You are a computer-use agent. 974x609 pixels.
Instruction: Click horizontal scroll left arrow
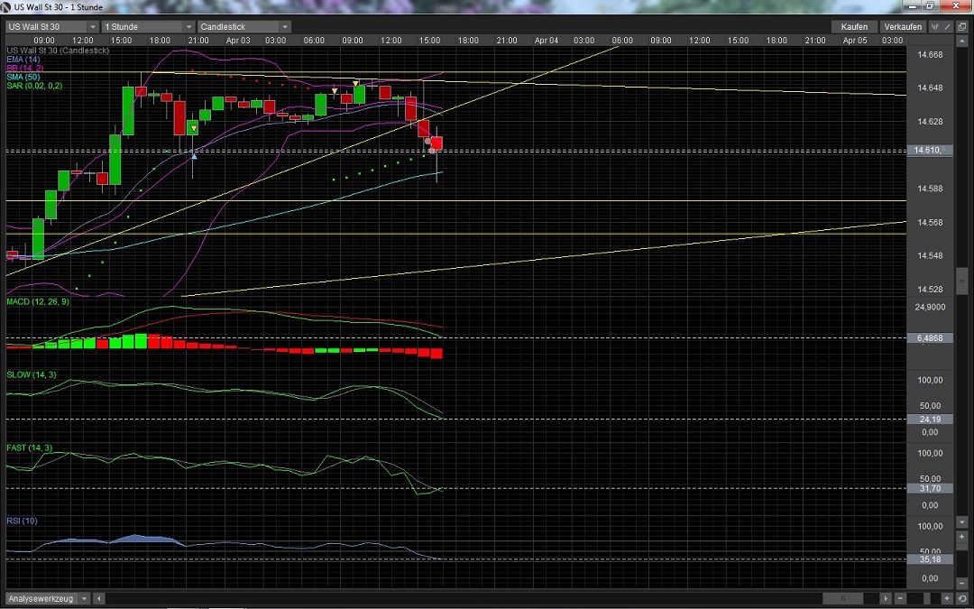pos(99,598)
